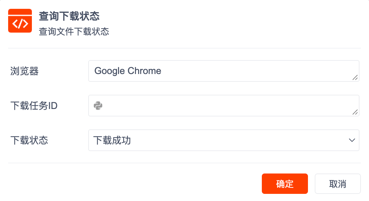Image resolution: width=369 pixels, height=201 pixels.
Task: Click the 下载状态 field label
Action: (29, 140)
